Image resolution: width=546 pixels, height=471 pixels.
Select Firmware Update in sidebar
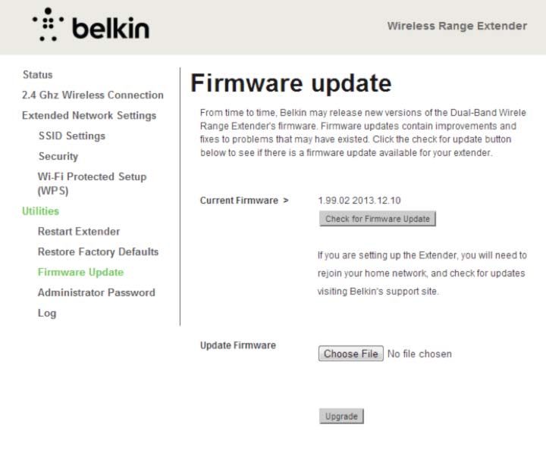[x=81, y=272]
